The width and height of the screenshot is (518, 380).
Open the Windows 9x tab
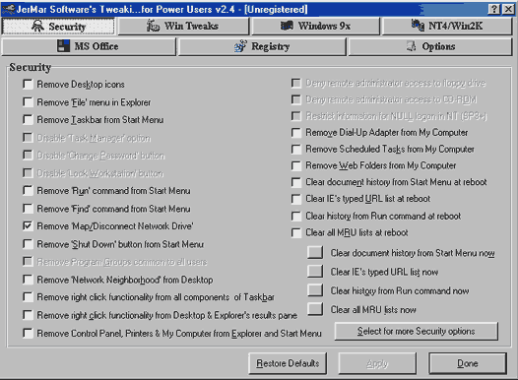pos(315,26)
